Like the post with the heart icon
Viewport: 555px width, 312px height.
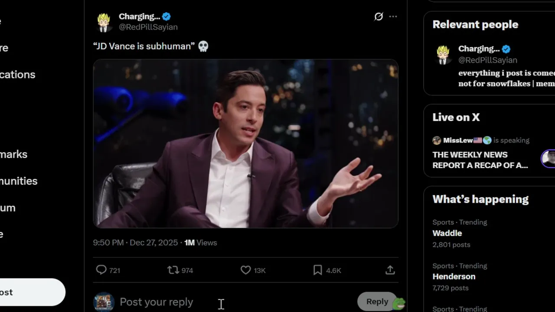pos(246,270)
